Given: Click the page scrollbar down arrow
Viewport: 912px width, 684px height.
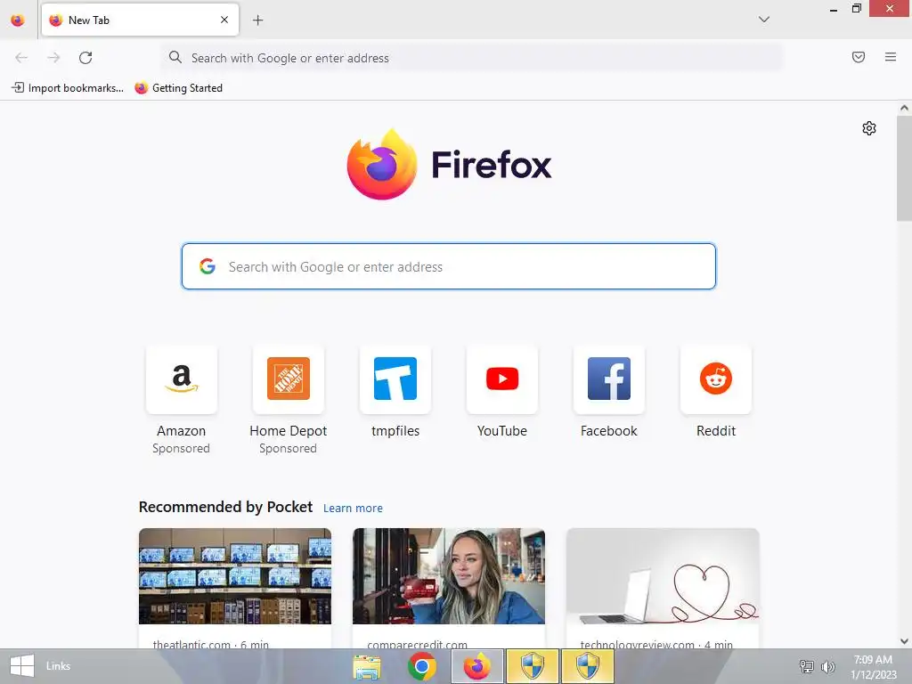Looking at the screenshot, I should (904, 641).
